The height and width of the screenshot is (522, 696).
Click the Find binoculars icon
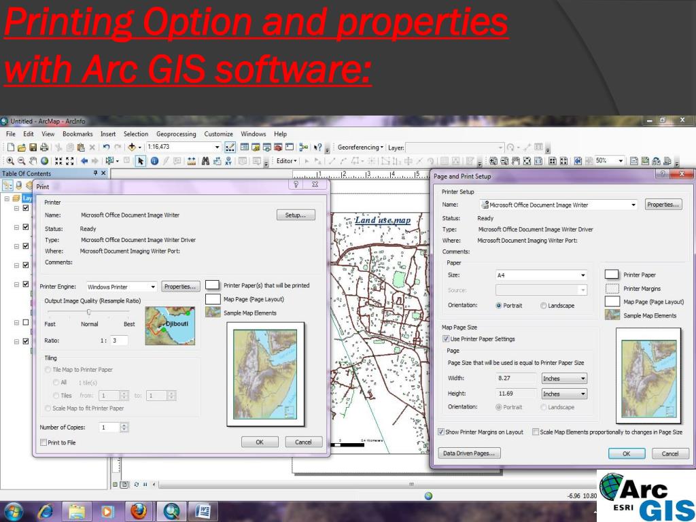click(205, 161)
